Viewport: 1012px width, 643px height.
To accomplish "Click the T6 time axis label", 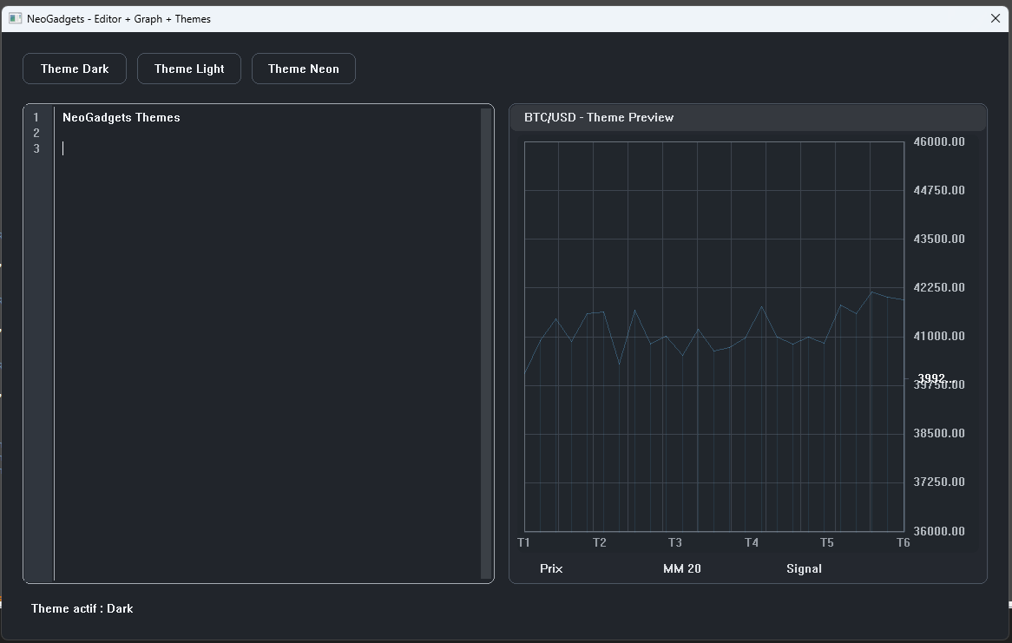I will point(903,542).
